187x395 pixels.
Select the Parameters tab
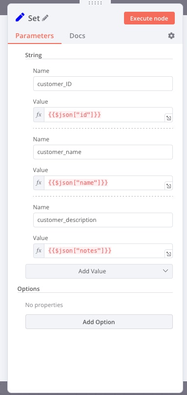pos(35,36)
